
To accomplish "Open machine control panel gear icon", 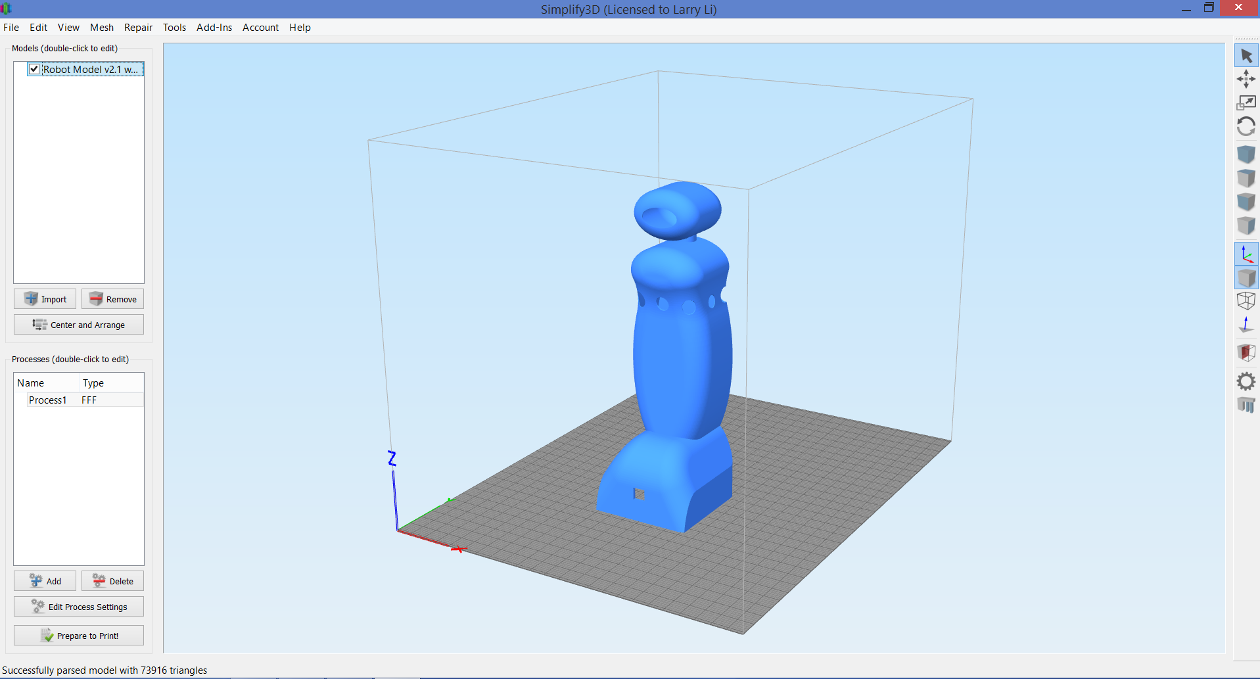I will point(1246,381).
